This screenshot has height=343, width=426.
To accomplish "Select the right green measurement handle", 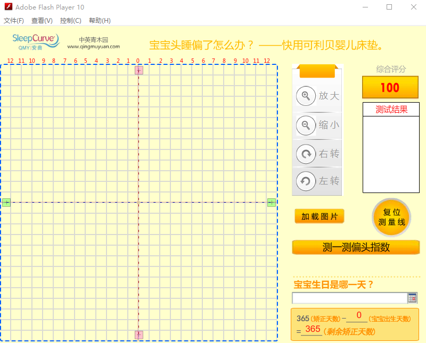I will (272, 203).
